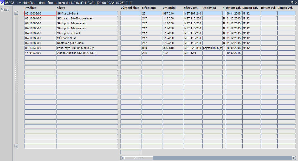This screenshot has width=298, height=161.
Task: Select inventory number 02-10385/00 field
Action: point(41,23)
